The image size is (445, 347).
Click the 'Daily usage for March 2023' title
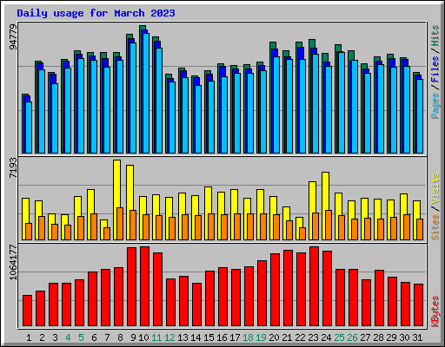96,13
